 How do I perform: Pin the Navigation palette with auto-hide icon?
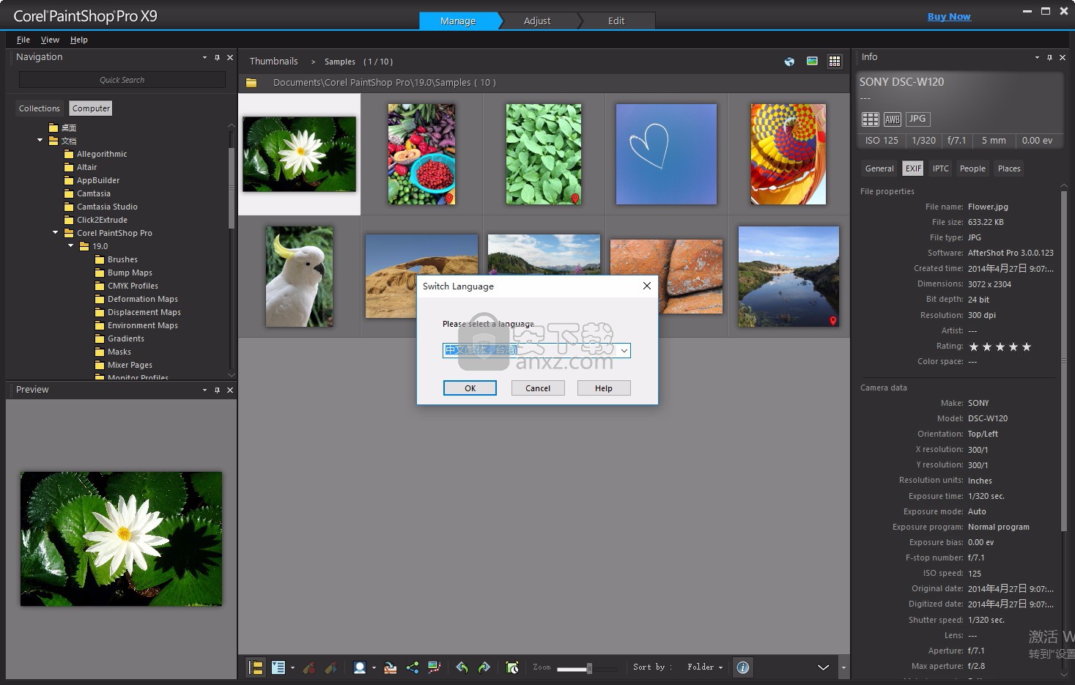click(217, 57)
